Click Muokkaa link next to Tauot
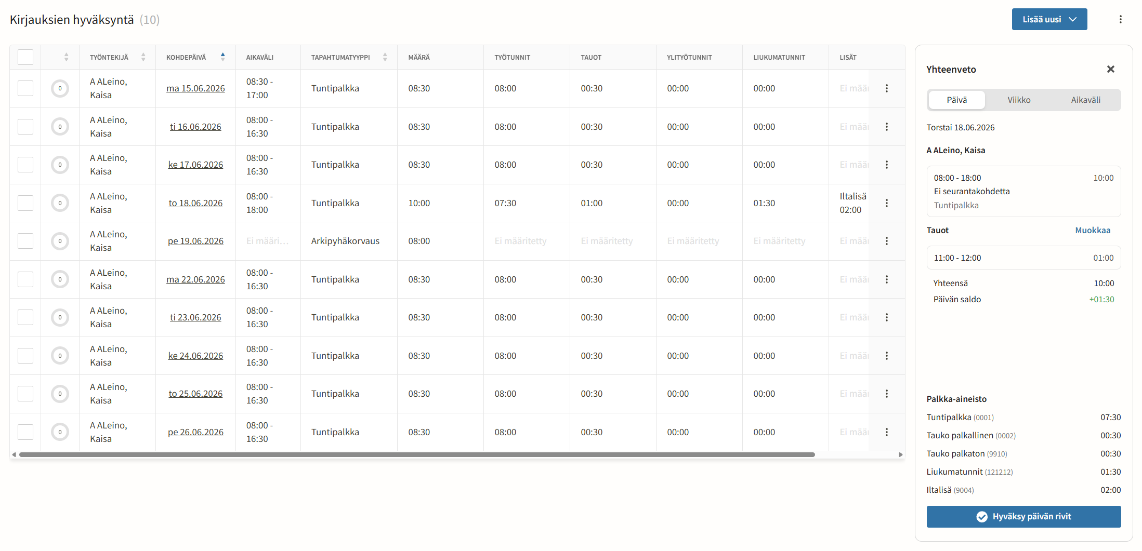Screen dimensions: 1142x551 click(x=1093, y=230)
